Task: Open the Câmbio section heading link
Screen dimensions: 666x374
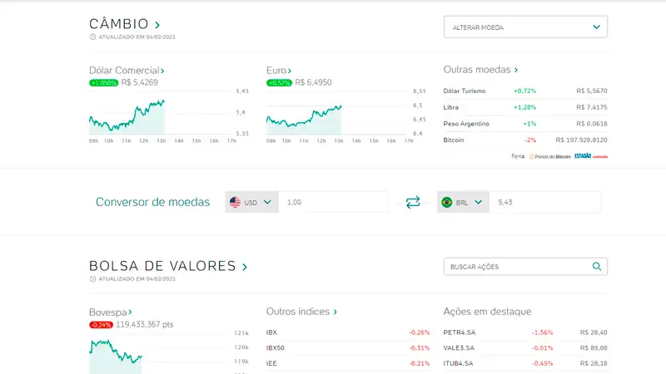Action: [124, 24]
